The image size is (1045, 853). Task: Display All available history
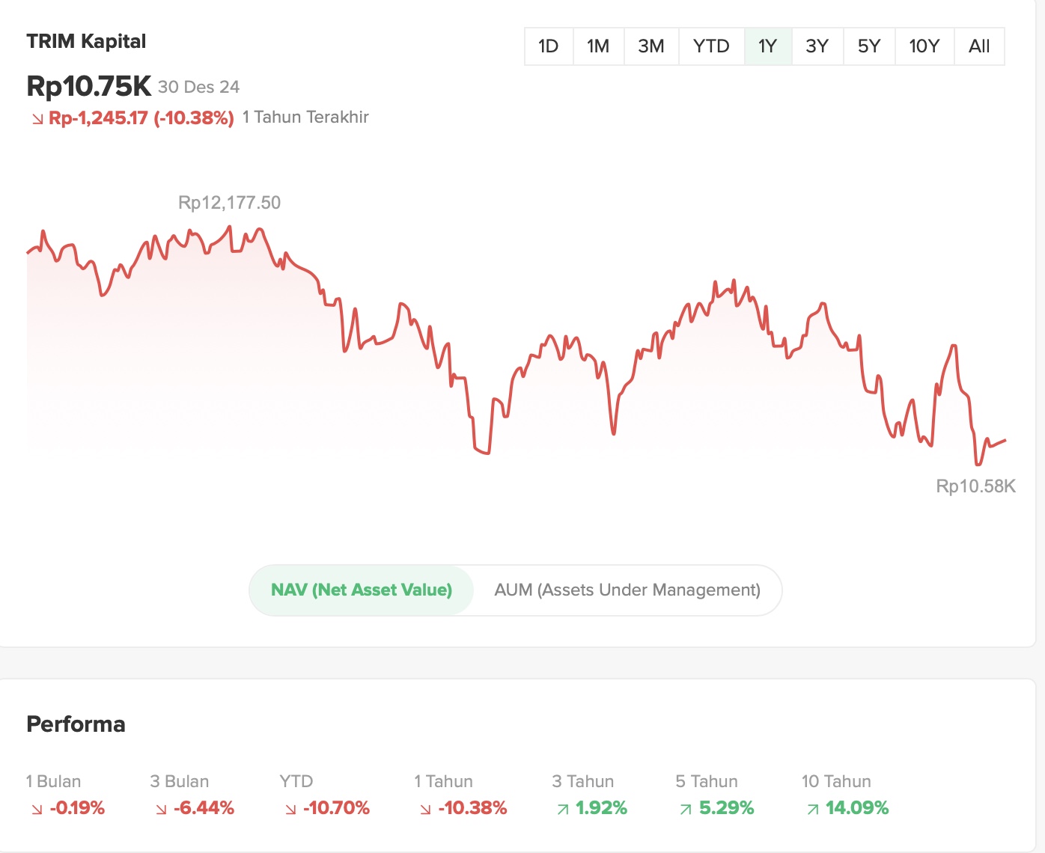point(979,46)
